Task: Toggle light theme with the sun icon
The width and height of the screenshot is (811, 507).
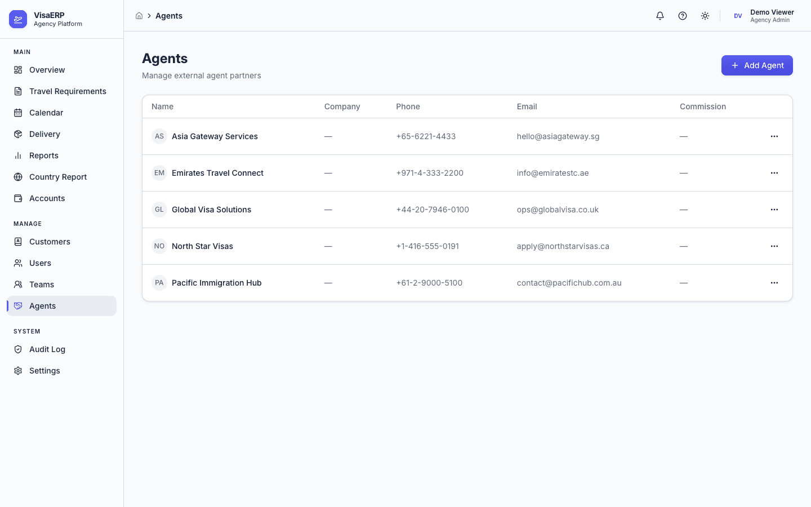Action: coord(705,16)
